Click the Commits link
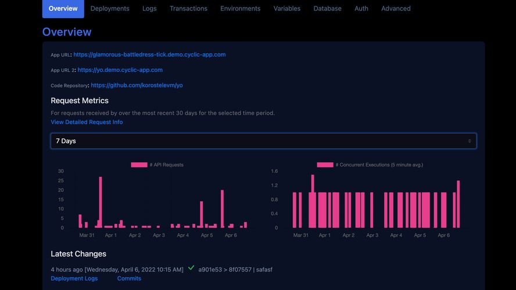Viewport: 516px width, 290px height. [x=129, y=278]
